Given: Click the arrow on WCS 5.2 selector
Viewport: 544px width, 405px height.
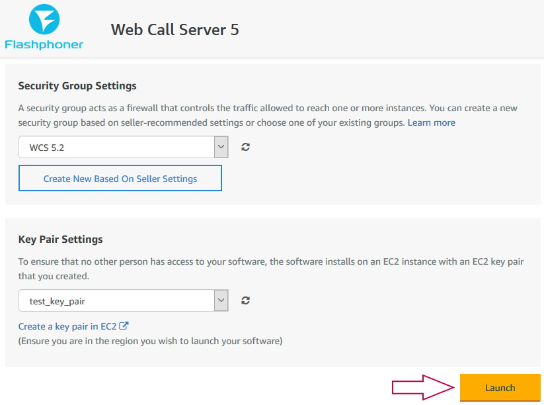Looking at the screenshot, I should click(x=221, y=148).
